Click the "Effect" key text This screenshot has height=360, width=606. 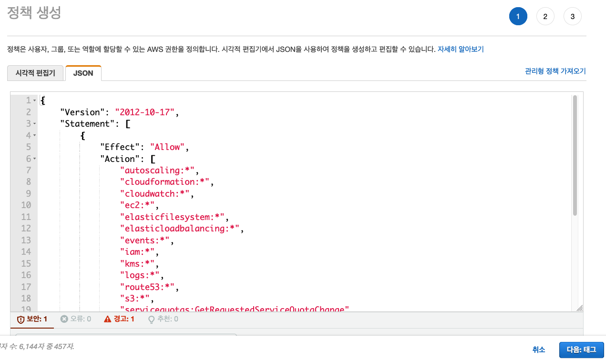coord(120,147)
